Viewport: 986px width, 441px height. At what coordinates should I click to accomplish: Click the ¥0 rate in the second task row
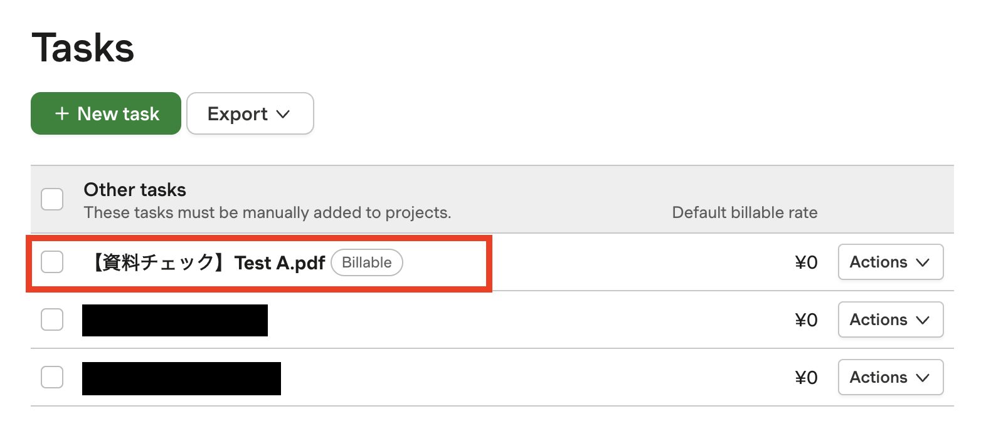click(x=806, y=320)
